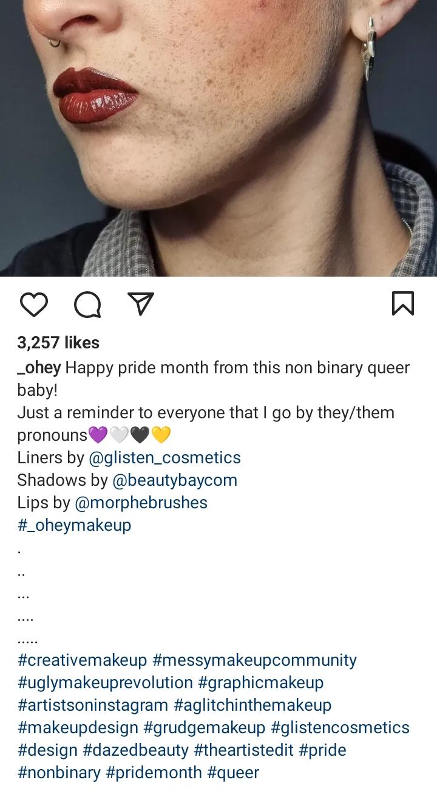This screenshot has width=437, height=791.
Task: Tap the paper plane share icon
Action: click(x=140, y=303)
